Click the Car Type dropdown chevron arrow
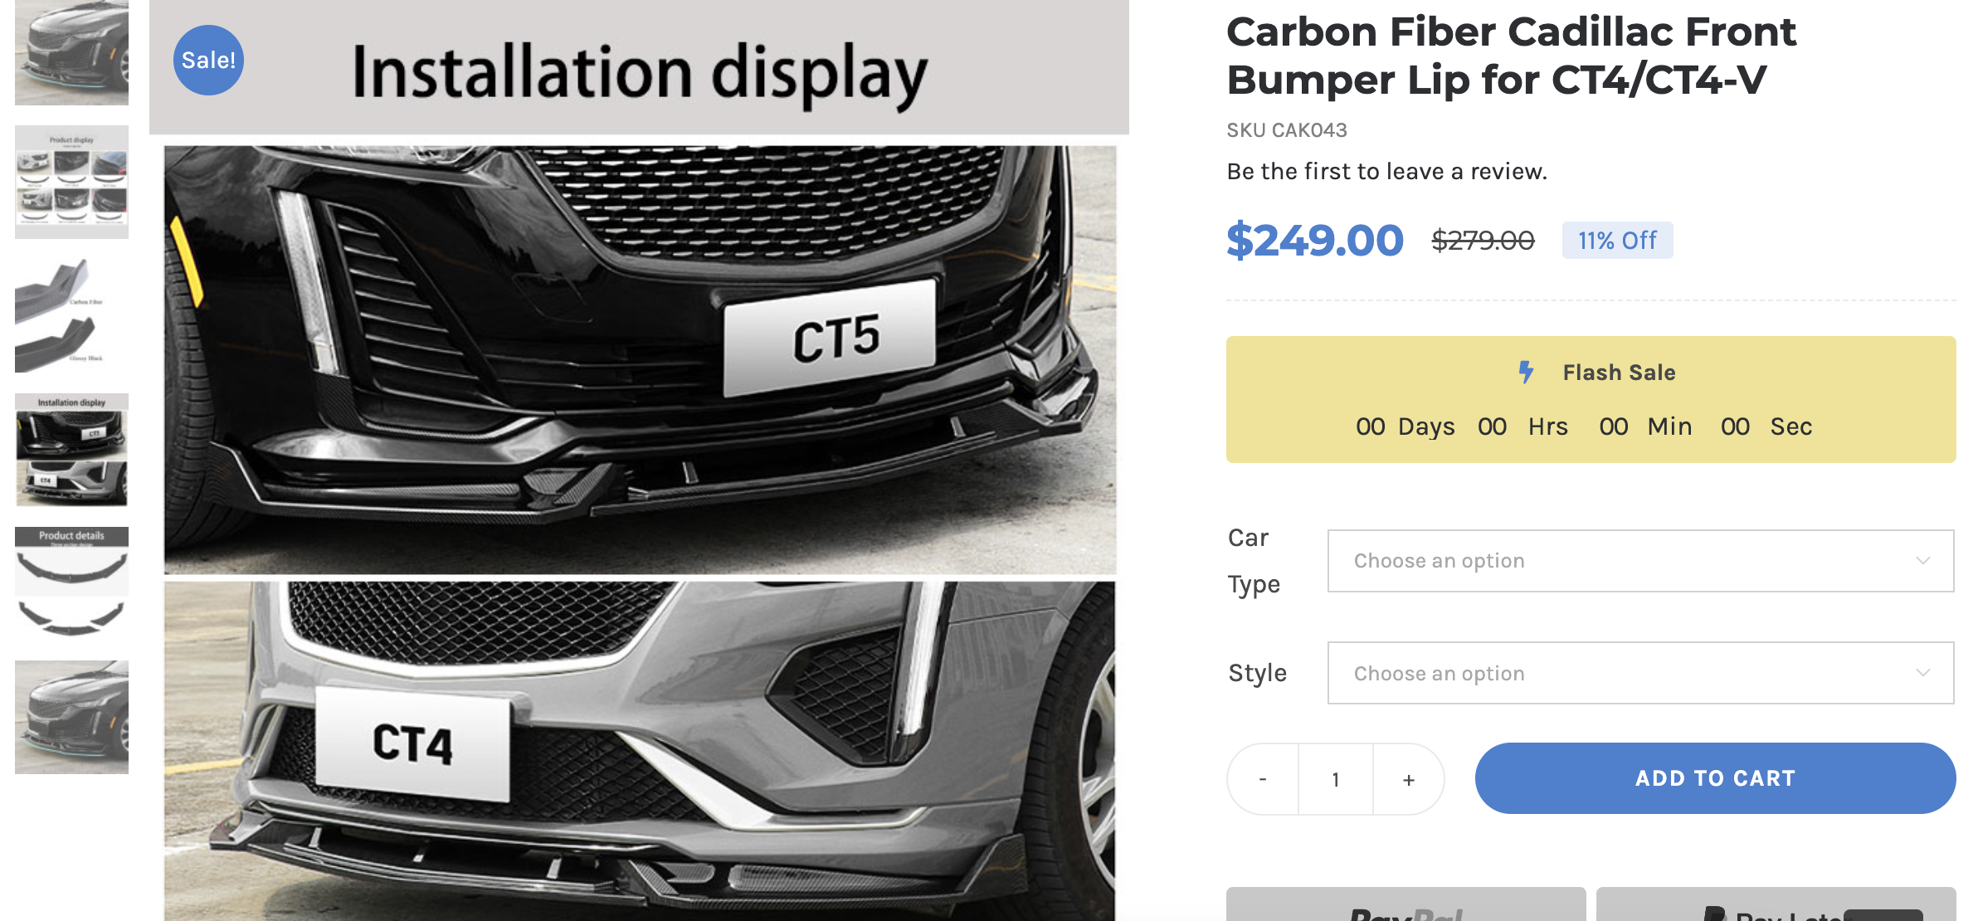Screen dimensions: 1978x921 [1922, 561]
